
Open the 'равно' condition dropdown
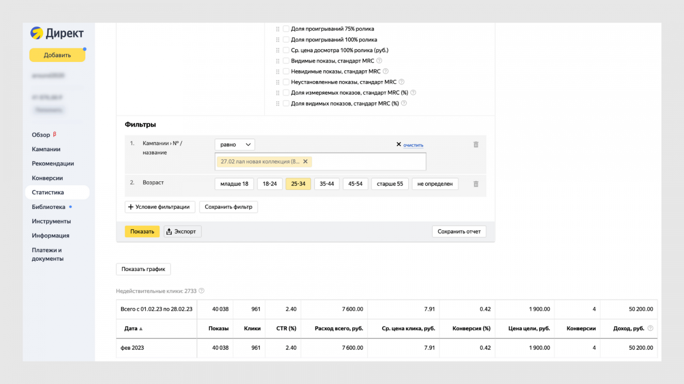coord(235,145)
